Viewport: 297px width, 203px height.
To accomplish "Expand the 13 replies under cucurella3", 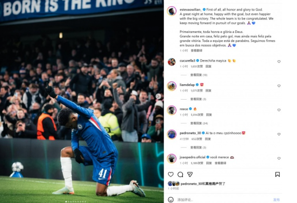I will [x=199, y=75].
